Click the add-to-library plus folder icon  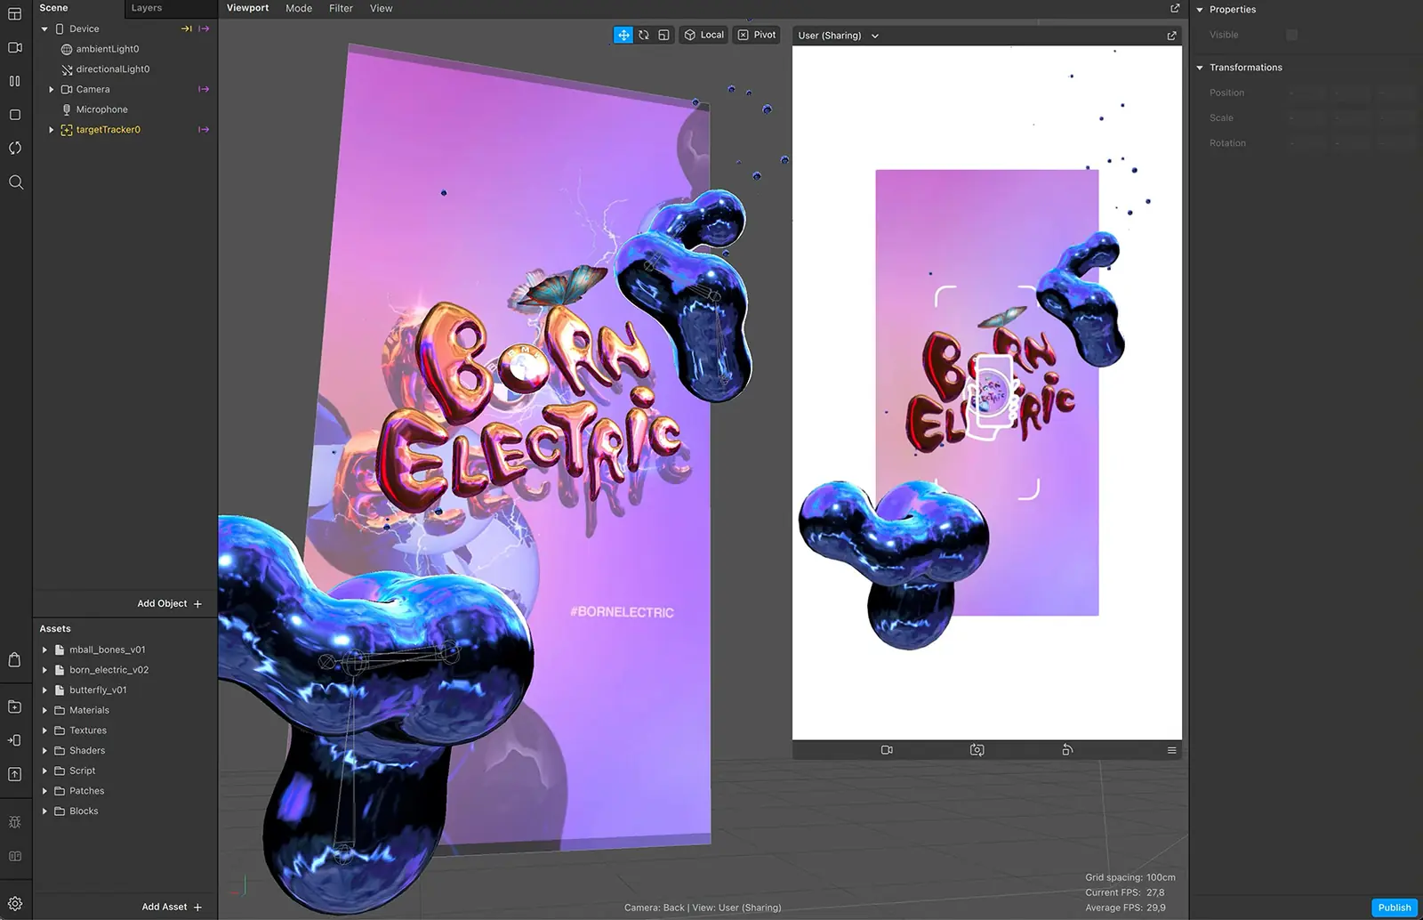(x=15, y=706)
